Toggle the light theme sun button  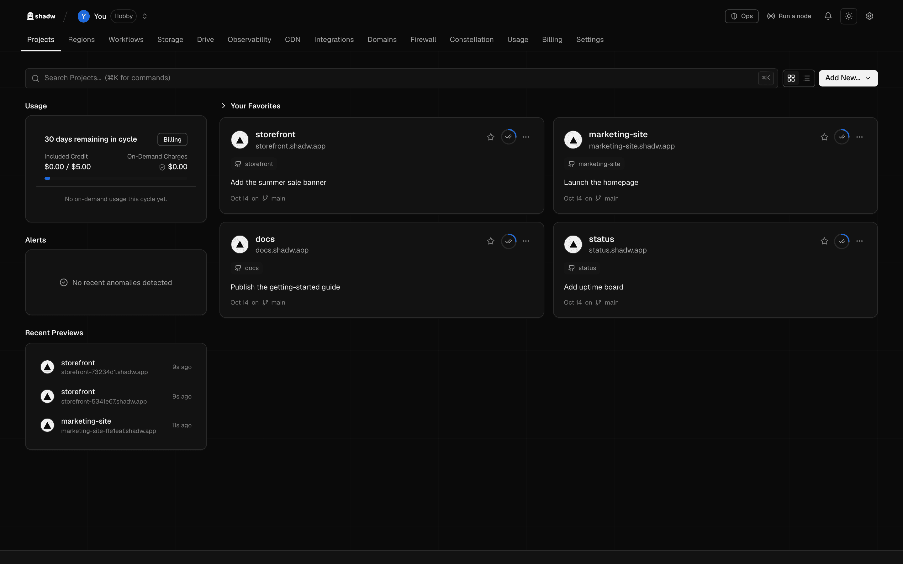tap(848, 16)
